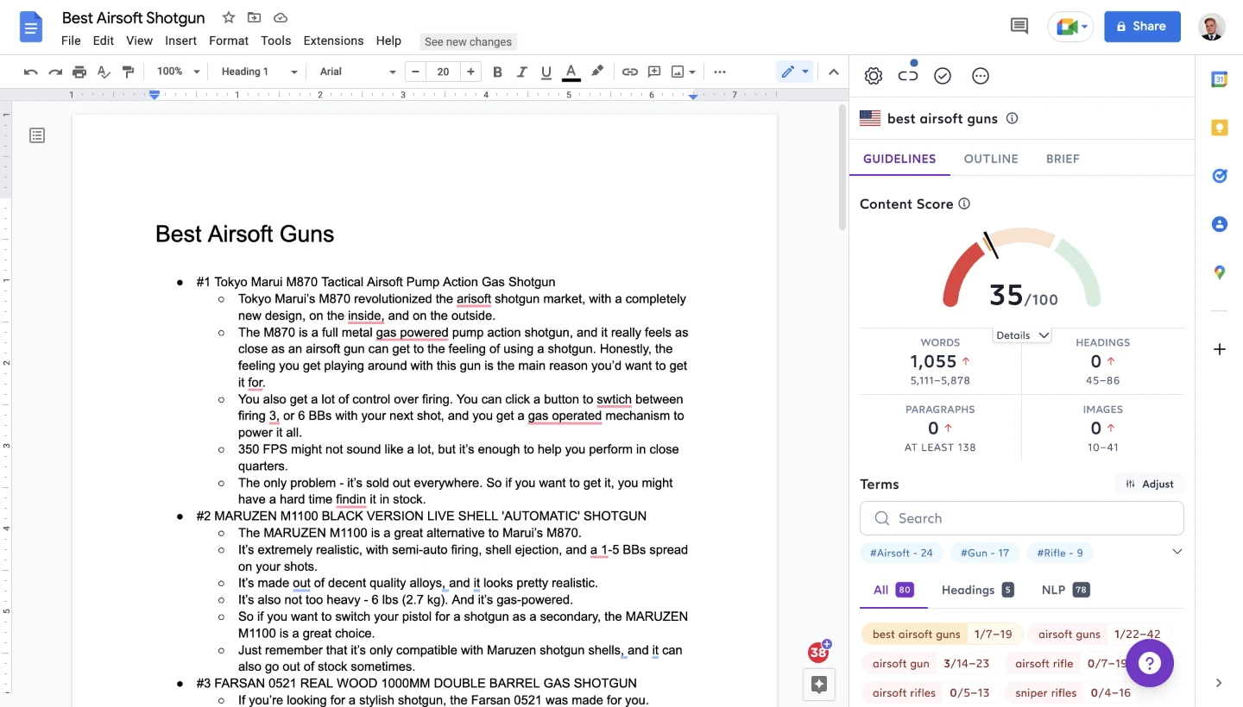Screen dimensions: 1243x707
Task: Click the Surfer checkmark circle icon
Action: 943,76
